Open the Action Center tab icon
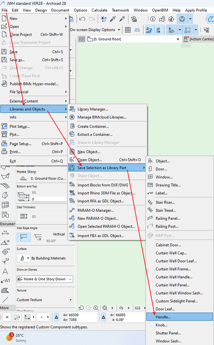 tap(186, 39)
